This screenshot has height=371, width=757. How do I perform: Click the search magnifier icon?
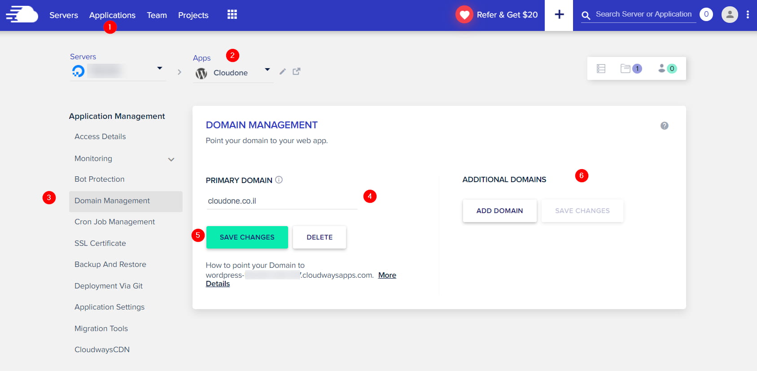[x=586, y=16]
